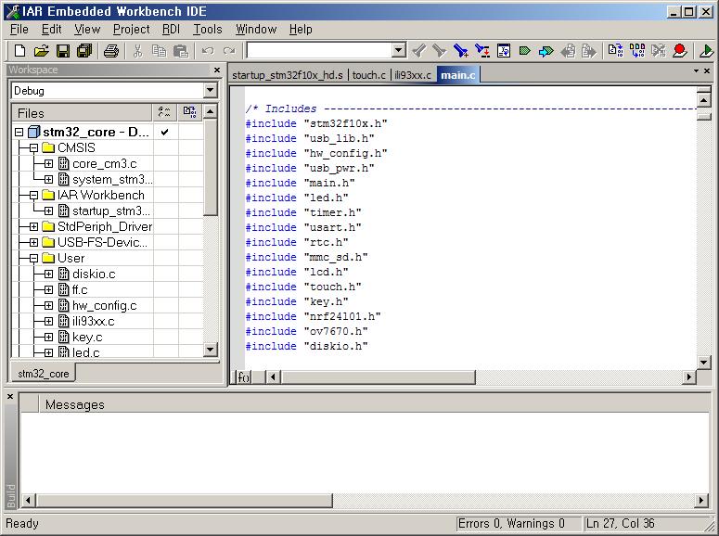Open function list 'fo' button in editor
Screen dimensions: 719x536
(x=243, y=376)
